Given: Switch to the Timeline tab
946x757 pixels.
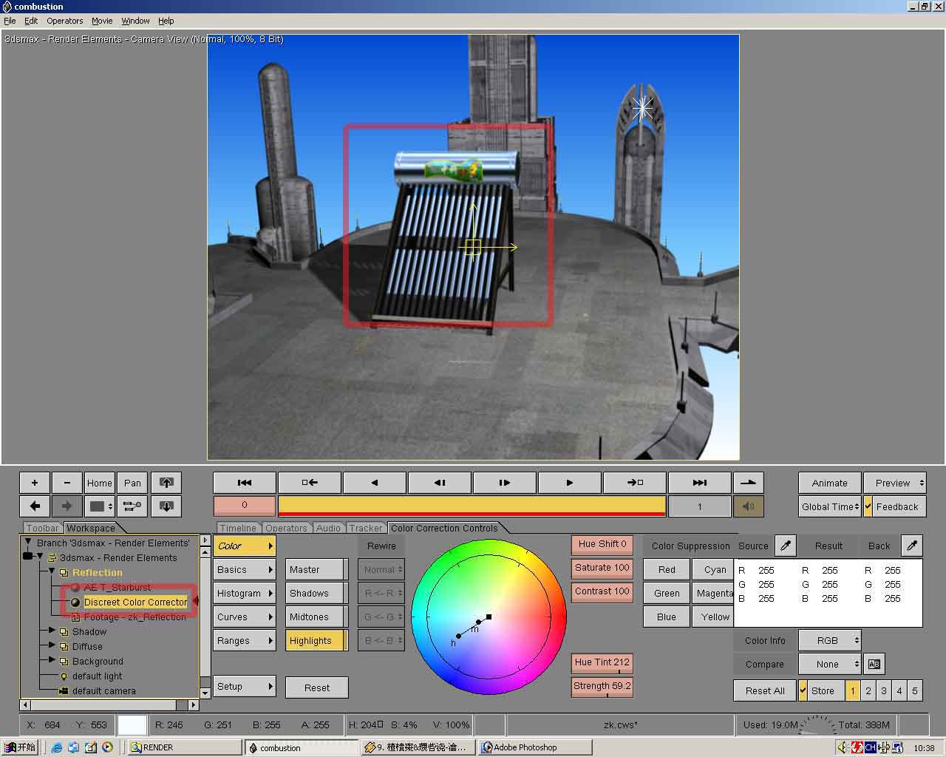Looking at the screenshot, I should pos(238,528).
